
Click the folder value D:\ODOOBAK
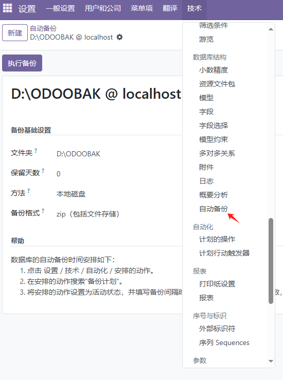tap(78, 154)
